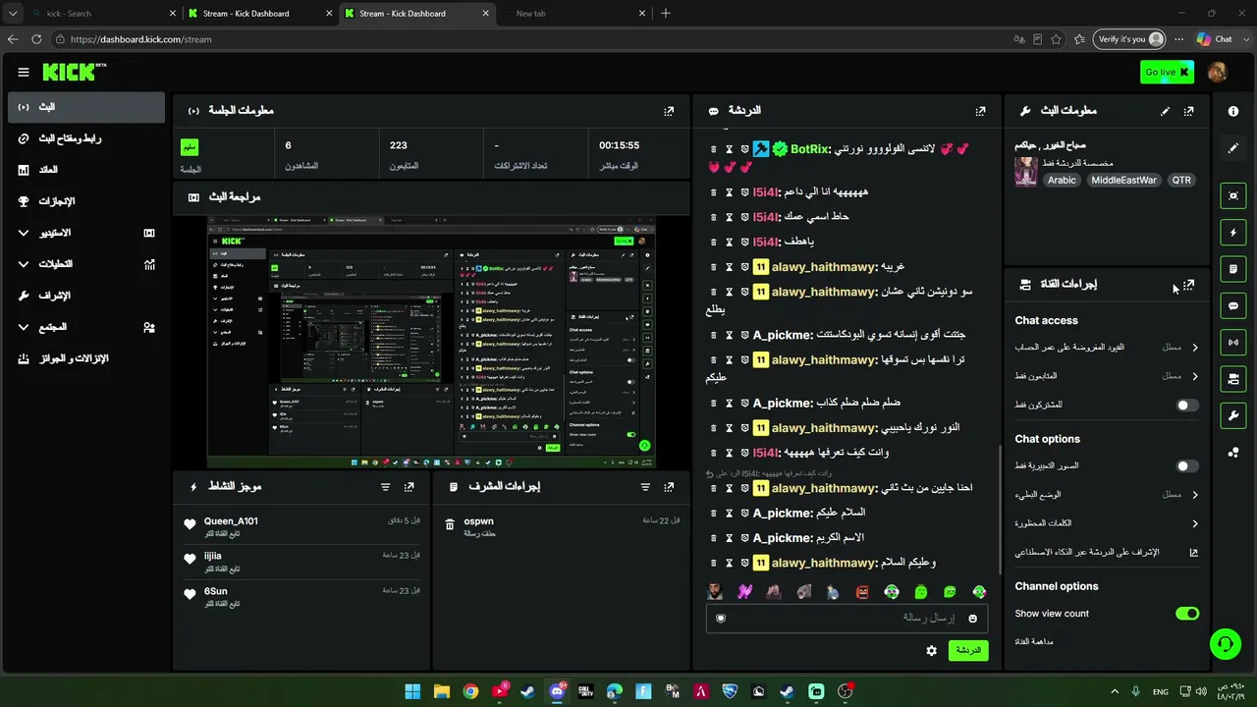This screenshot has height=707, width=1257.
Task: Toggle the emotes-only chat switch
Action: coord(1187,466)
